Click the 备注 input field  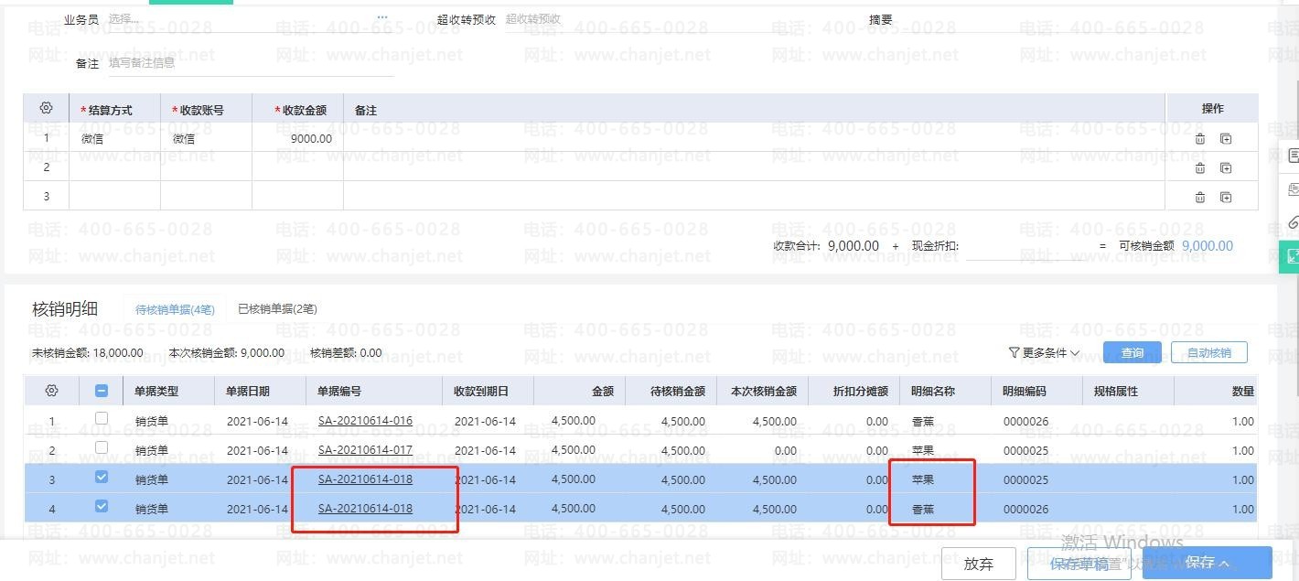247,63
